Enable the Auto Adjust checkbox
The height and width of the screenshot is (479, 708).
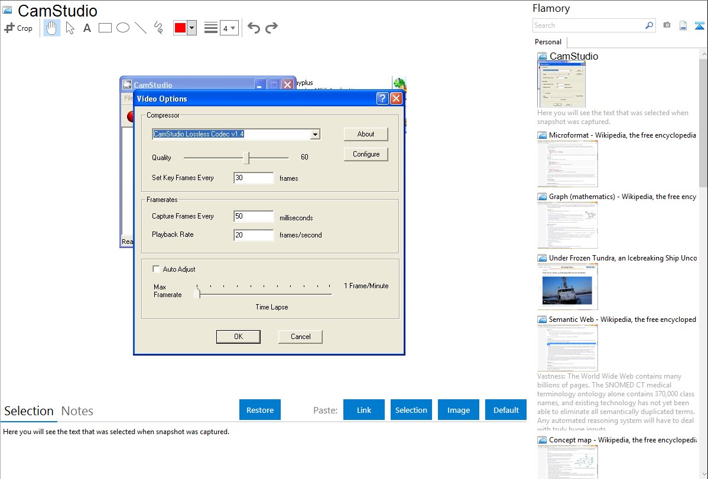click(x=156, y=269)
